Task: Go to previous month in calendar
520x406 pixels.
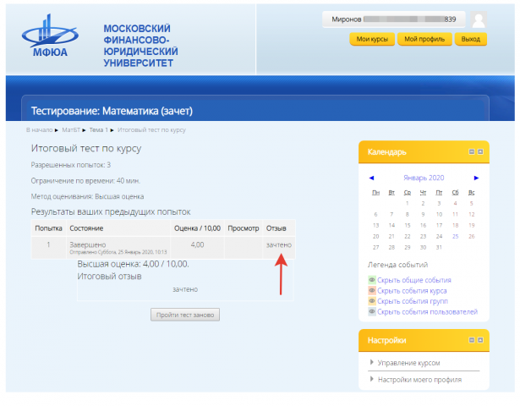Action: 371,178
